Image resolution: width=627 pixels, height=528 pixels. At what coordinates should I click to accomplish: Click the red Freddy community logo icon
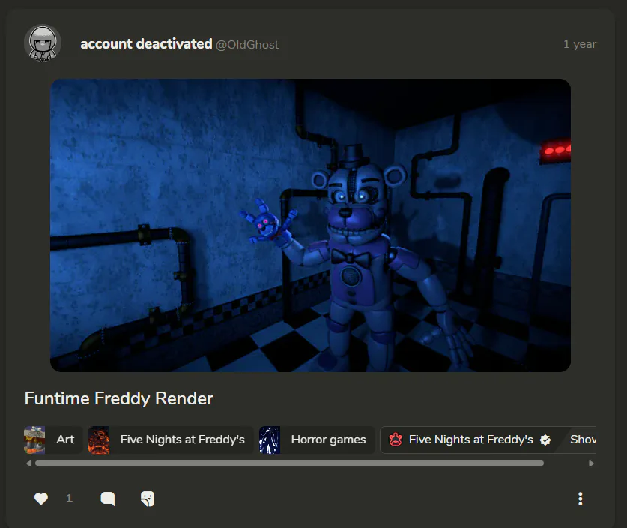[x=396, y=439]
